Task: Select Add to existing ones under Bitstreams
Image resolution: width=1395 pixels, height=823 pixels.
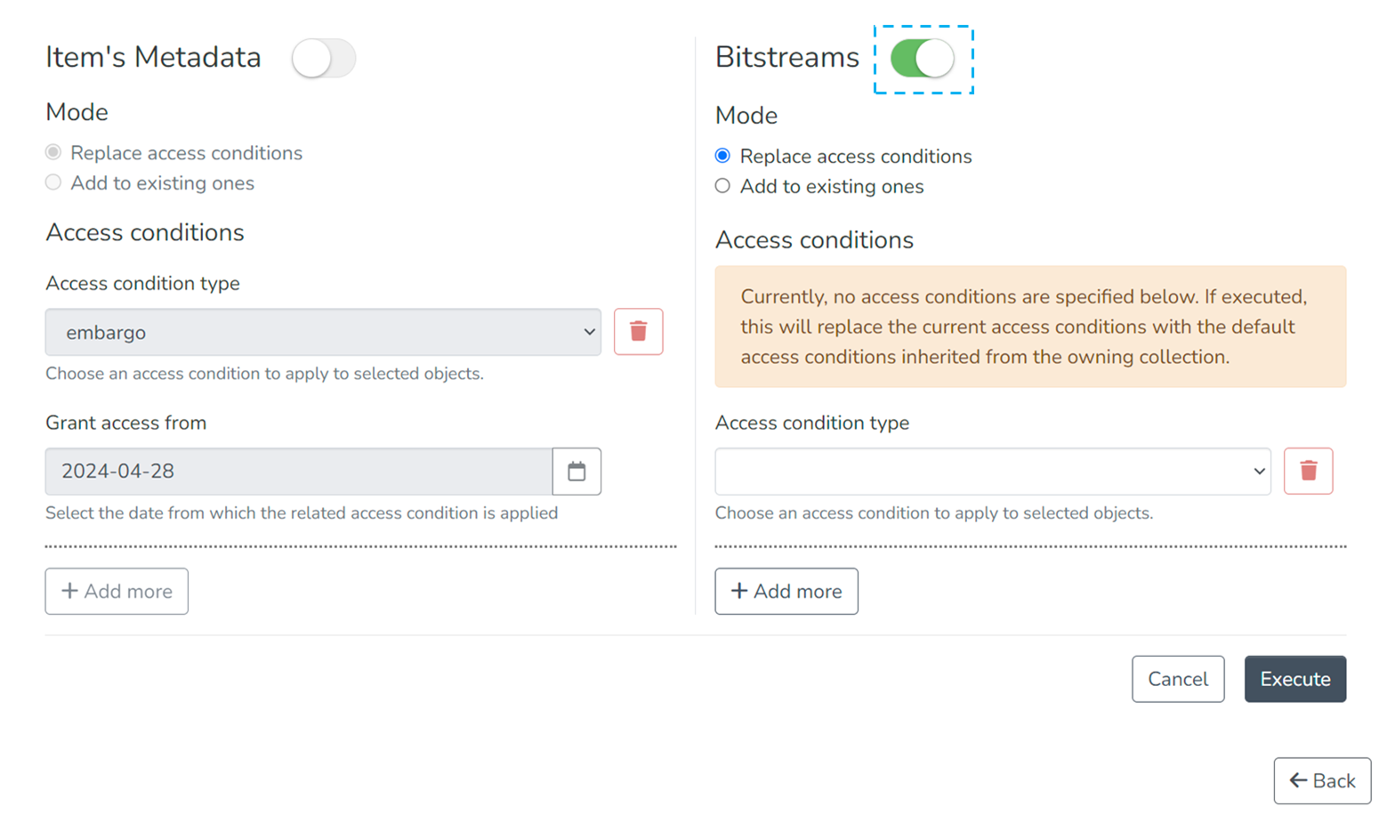Action: tap(722, 186)
